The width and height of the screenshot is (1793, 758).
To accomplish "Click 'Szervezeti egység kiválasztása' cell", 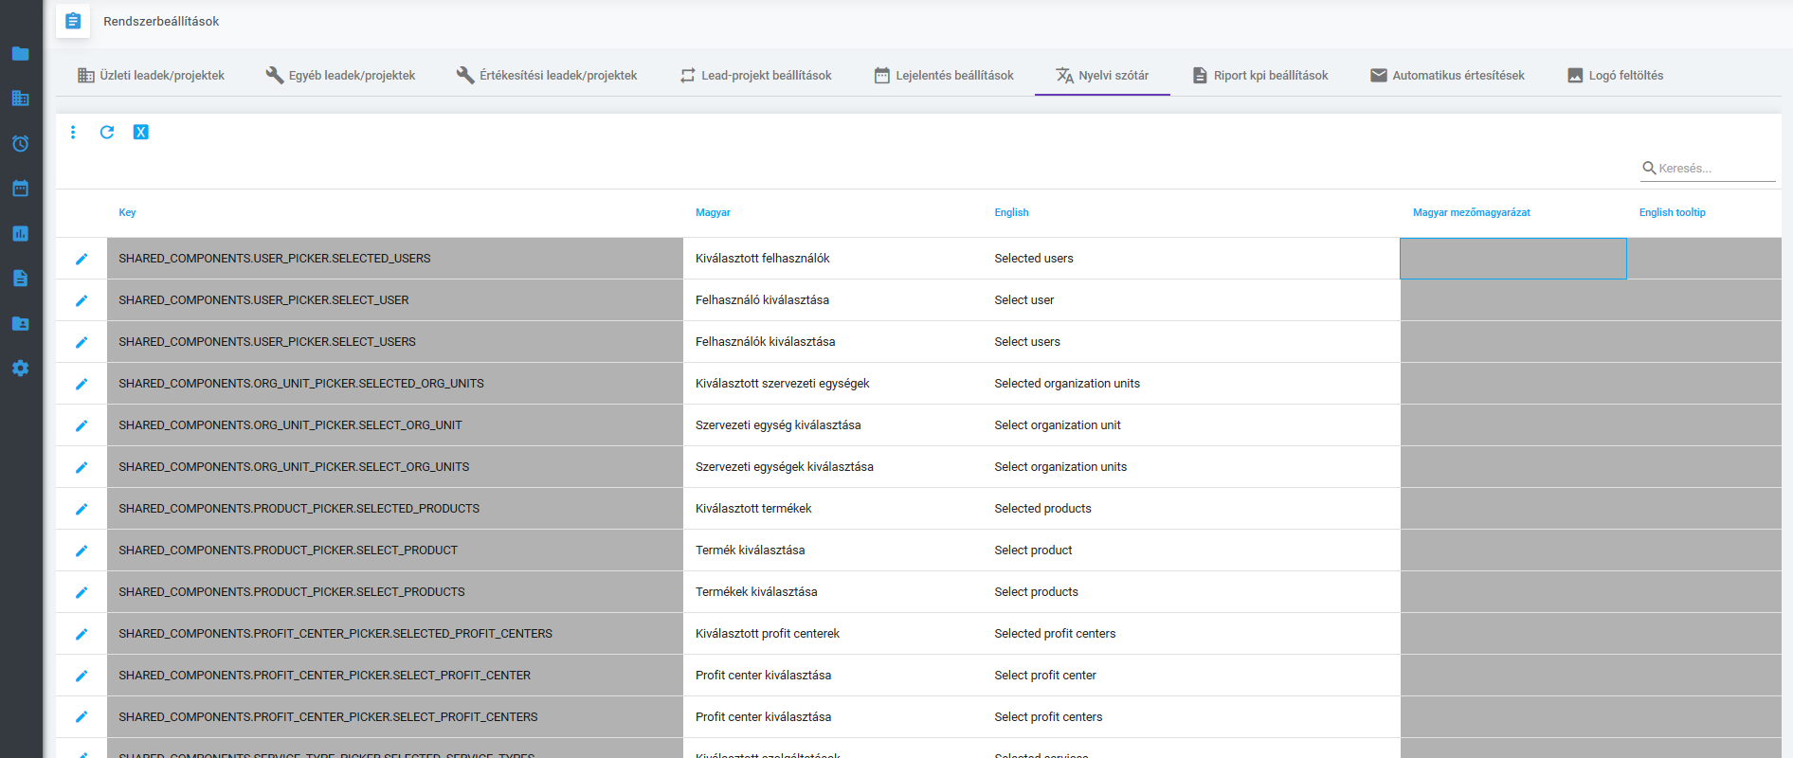I will pos(833,425).
